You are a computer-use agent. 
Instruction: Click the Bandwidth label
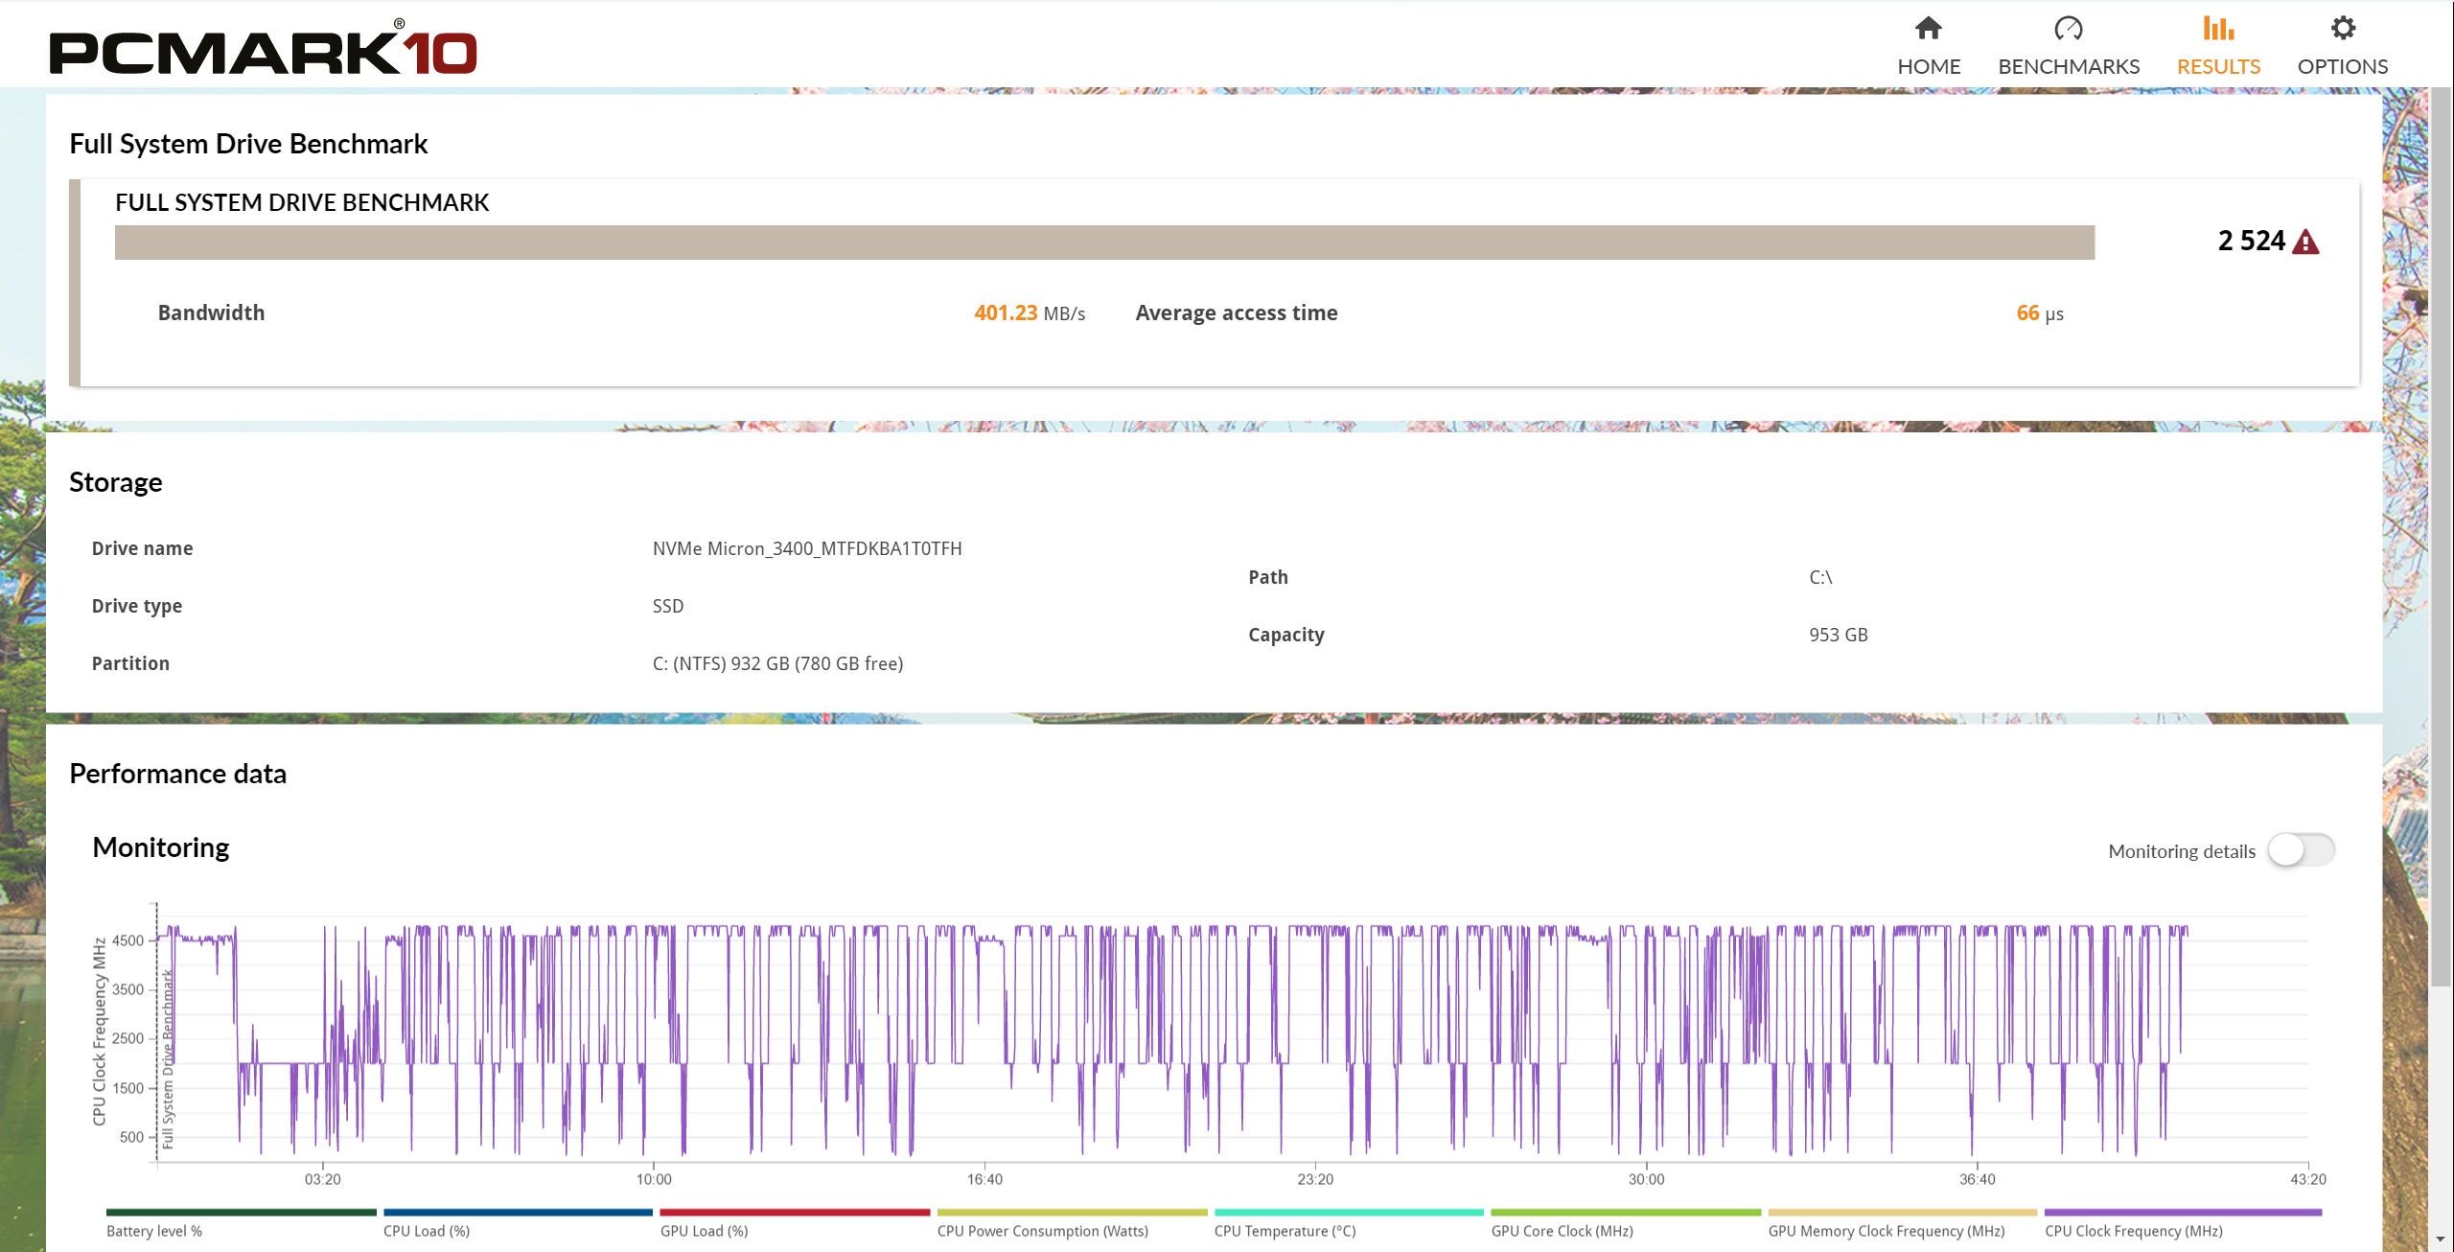(211, 313)
